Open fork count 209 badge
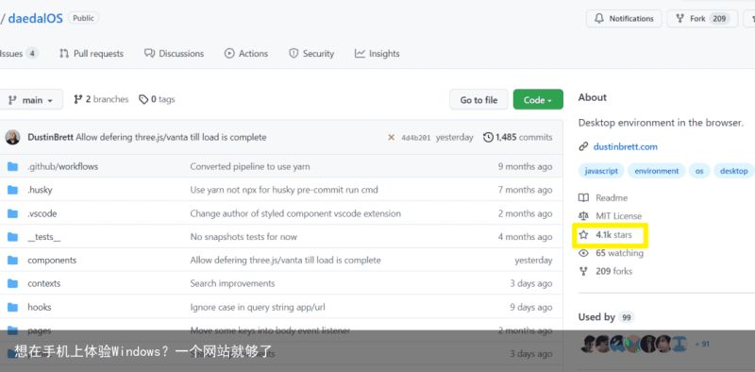Screen dimensions: 755x372 (719, 19)
